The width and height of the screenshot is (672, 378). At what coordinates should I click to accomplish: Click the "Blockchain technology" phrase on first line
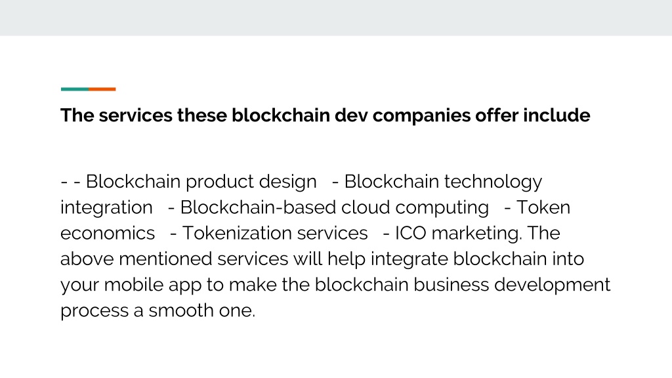tap(443, 182)
